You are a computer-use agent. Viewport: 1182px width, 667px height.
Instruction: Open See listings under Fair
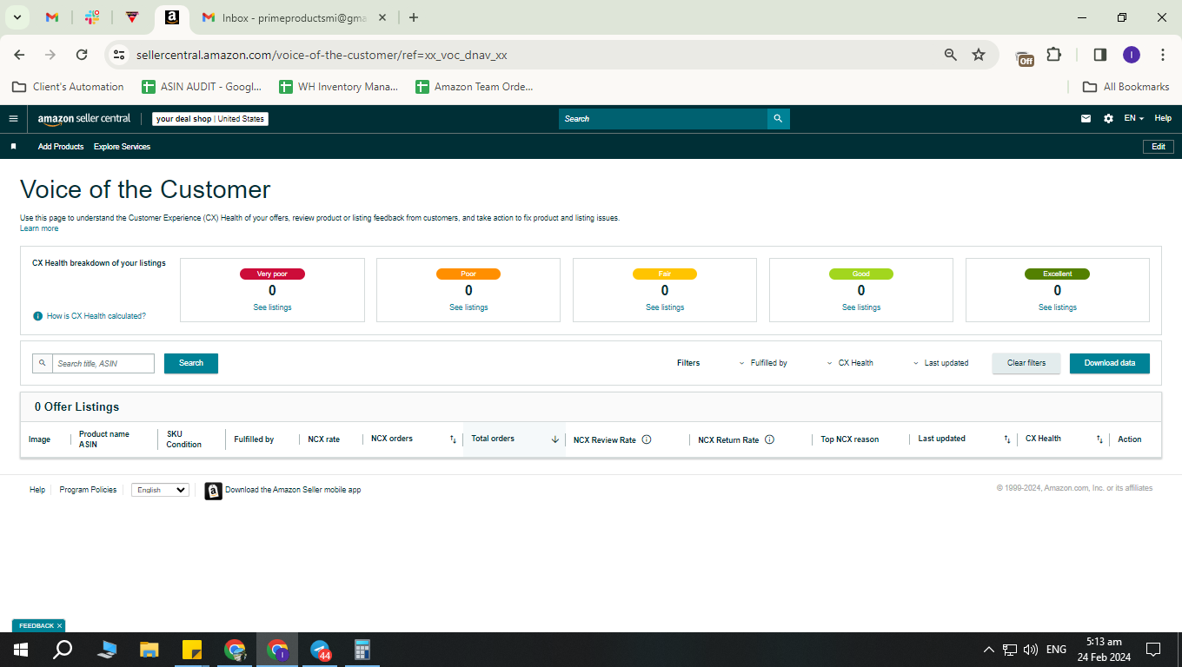click(x=665, y=307)
